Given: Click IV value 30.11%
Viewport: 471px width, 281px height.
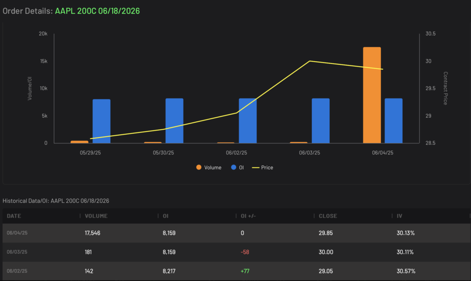Looking at the screenshot, I should click(405, 252).
